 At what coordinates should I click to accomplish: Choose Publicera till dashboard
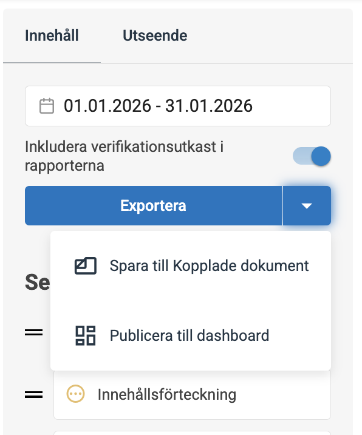(x=191, y=335)
